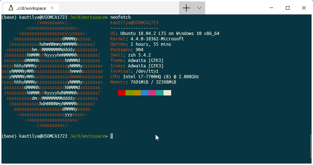
Task: Click the terminal vertical scrollbar thumb
Action: [310, 146]
